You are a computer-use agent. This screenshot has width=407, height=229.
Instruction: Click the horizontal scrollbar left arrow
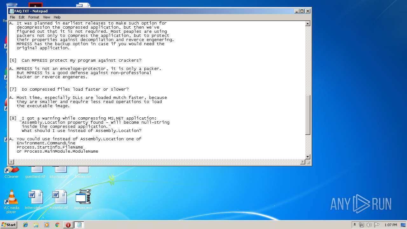coord(11,162)
